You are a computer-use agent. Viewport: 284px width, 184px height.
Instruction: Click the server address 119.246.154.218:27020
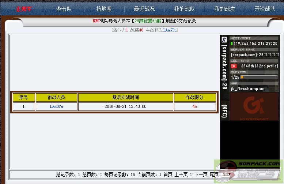[255, 44]
